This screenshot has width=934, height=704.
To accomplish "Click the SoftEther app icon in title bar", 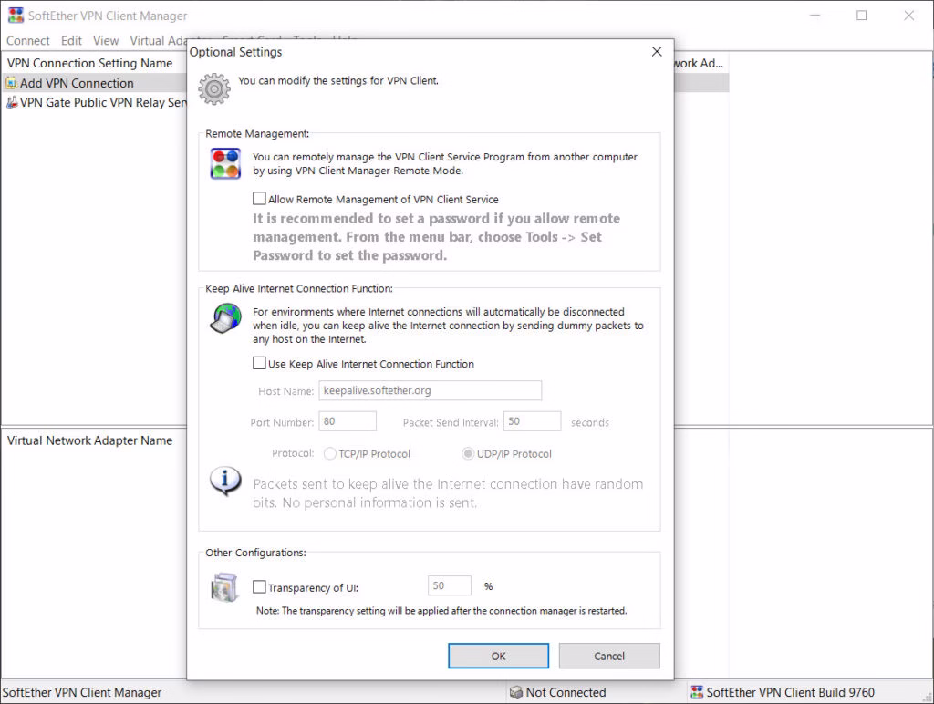I will tap(16, 15).
